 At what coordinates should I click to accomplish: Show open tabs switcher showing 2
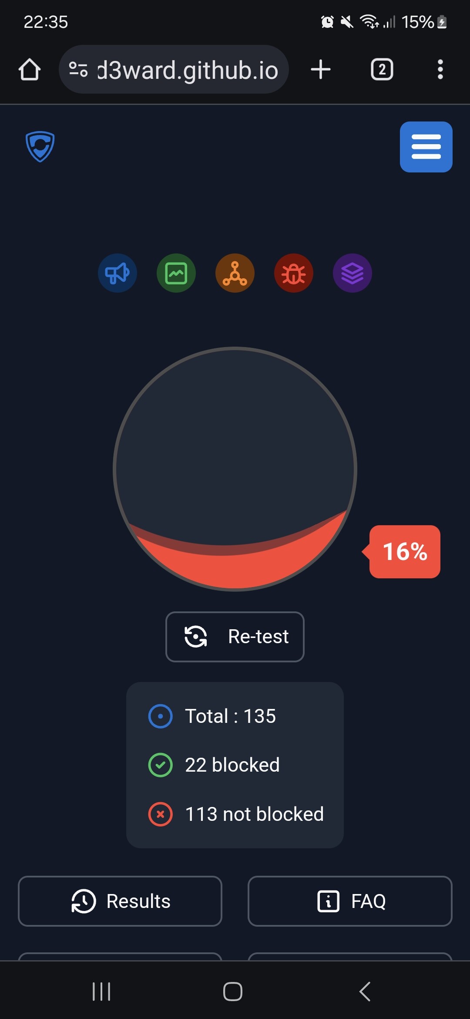[382, 70]
